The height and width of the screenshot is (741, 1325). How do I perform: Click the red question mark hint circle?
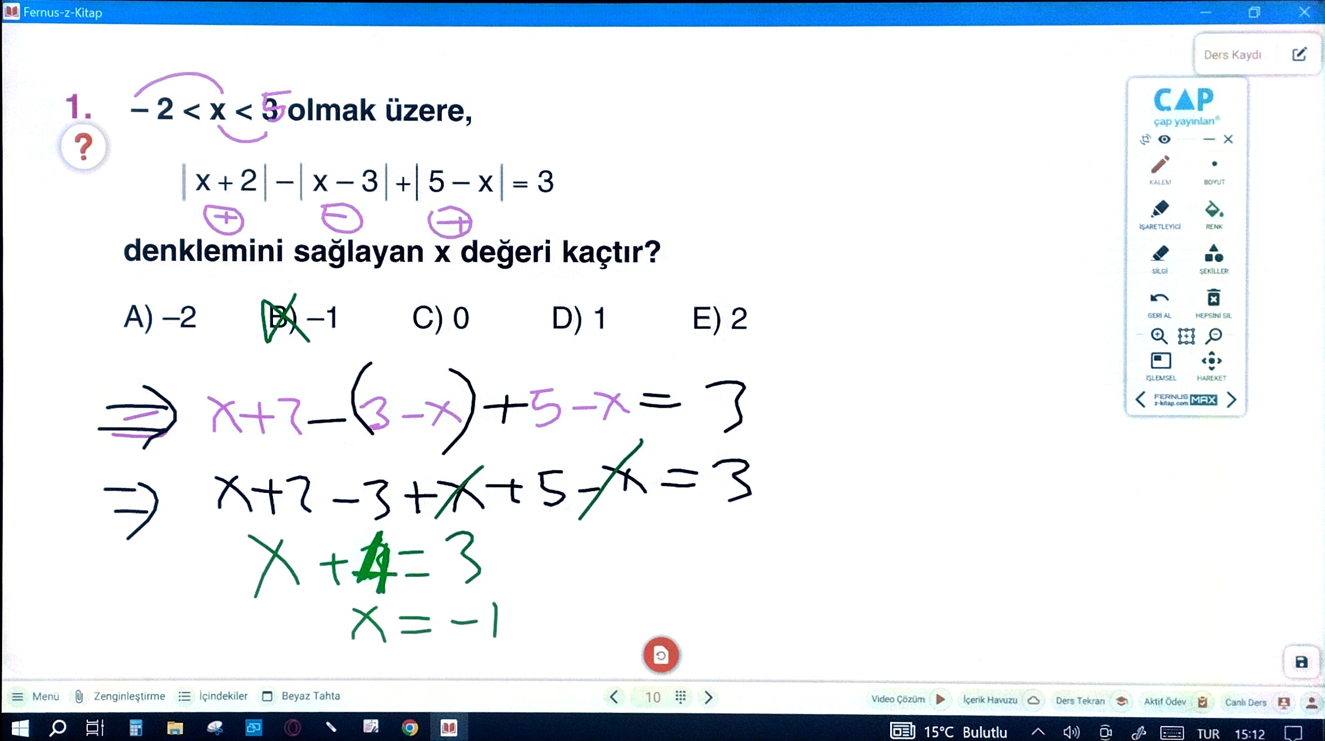(83, 147)
